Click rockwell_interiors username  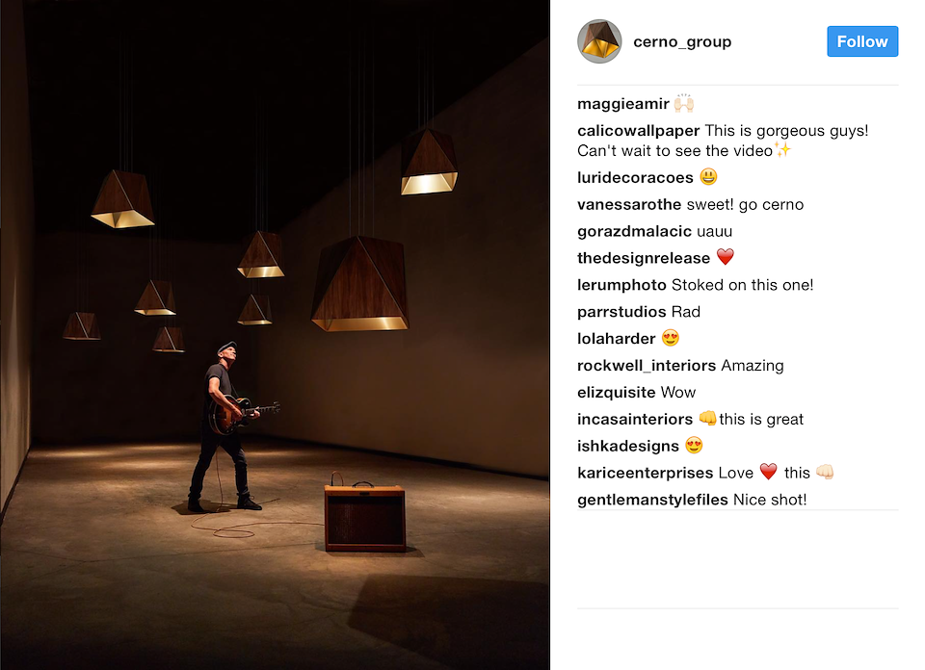coord(647,366)
